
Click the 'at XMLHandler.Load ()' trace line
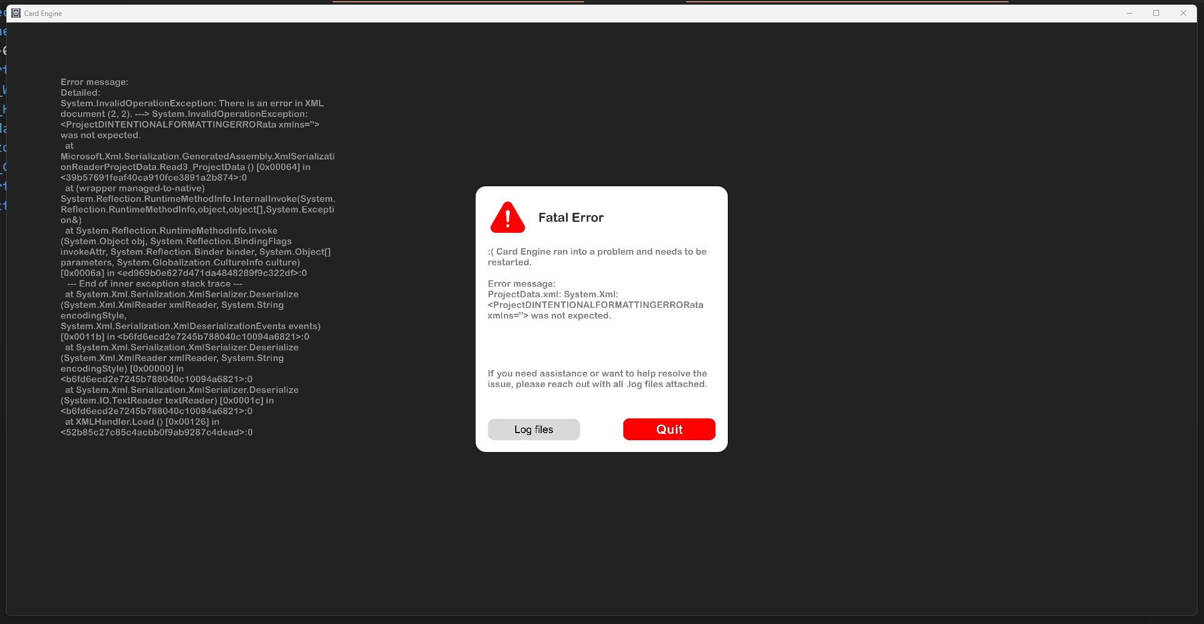(x=142, y=422)
